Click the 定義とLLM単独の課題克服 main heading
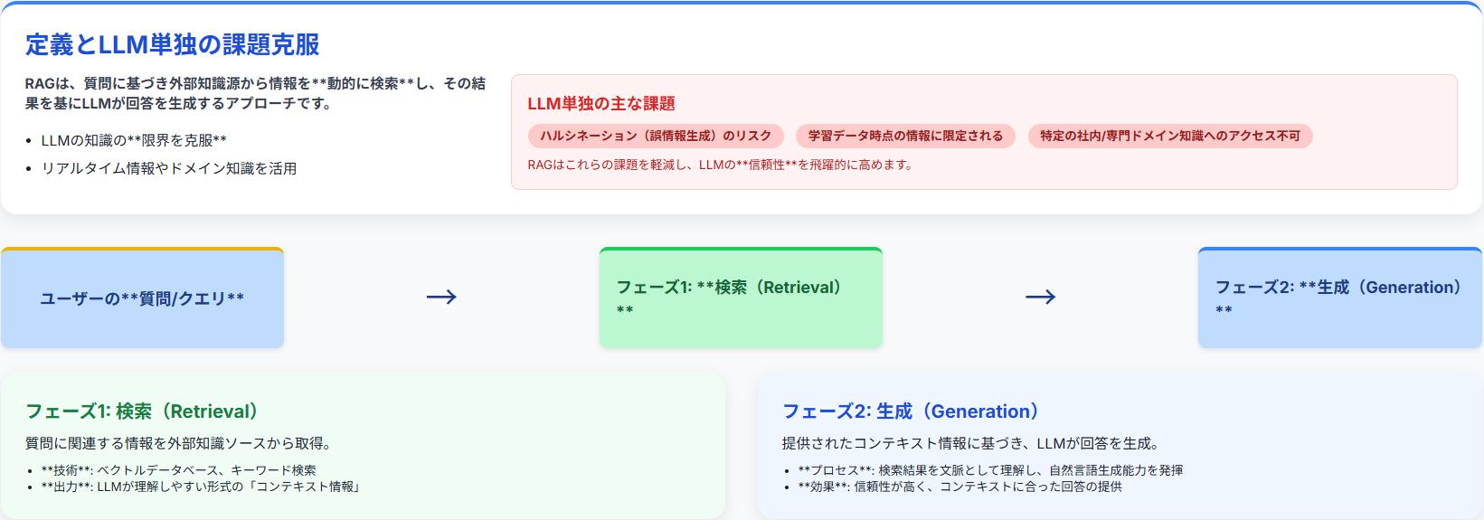 point(172,44)
